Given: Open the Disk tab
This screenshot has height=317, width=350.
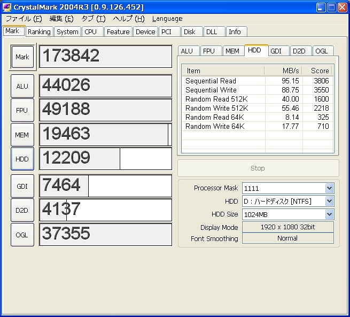Looking at the screenshot, I should click(190, 32).
